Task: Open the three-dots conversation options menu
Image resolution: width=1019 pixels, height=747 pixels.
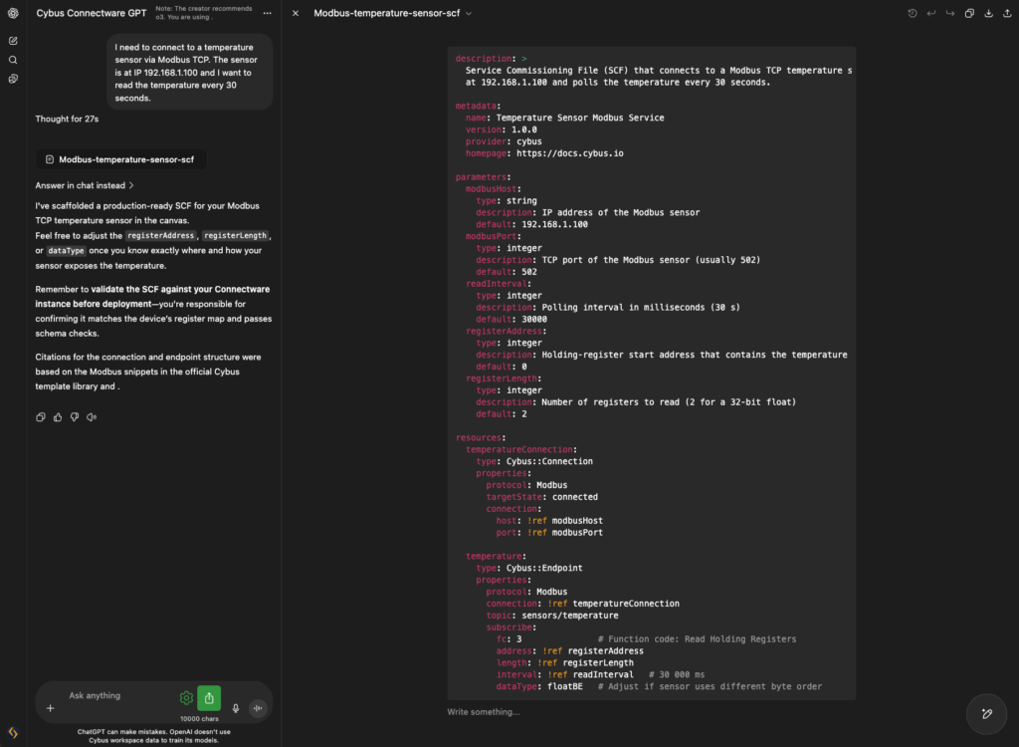Action: click(x=267, y=13)
